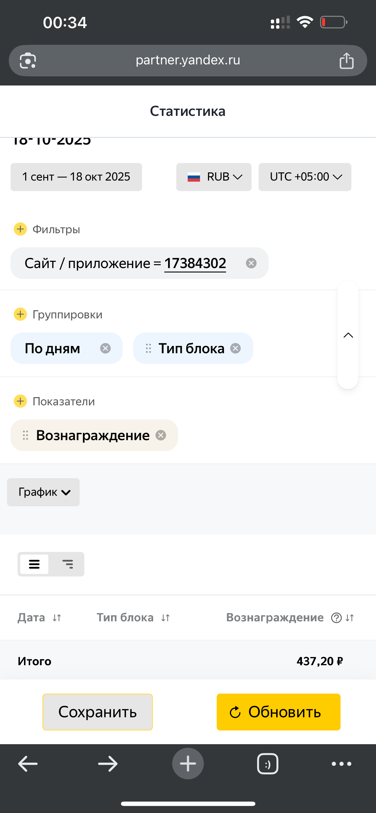Click the yellow Обновить button

pos(278,712)
